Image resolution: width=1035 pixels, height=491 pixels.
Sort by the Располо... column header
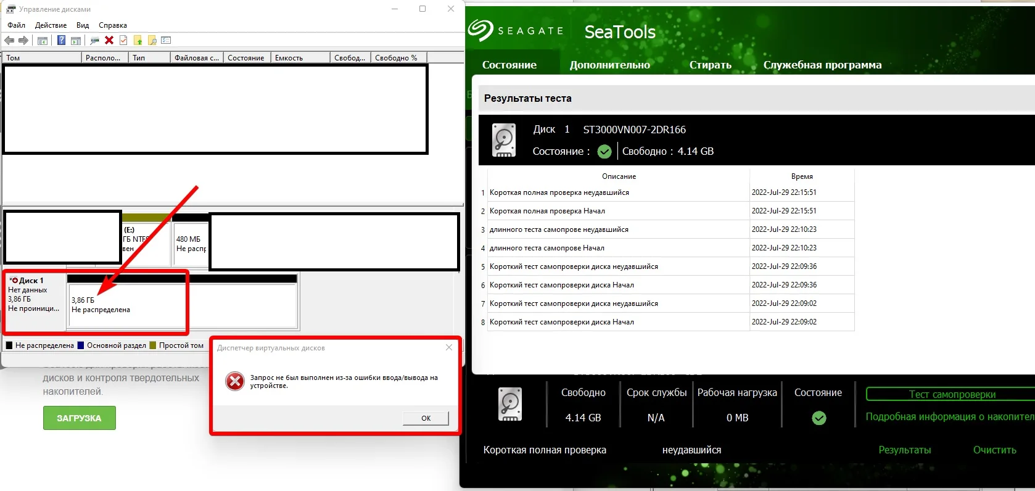coord(105,58)
